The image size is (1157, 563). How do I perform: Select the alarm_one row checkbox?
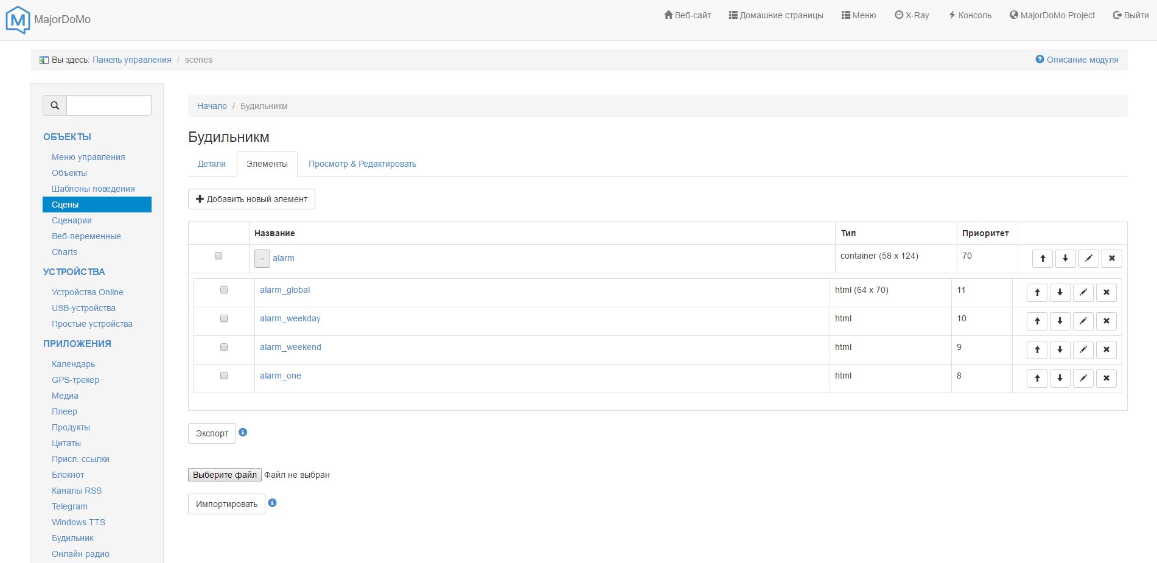pos(224,376)
